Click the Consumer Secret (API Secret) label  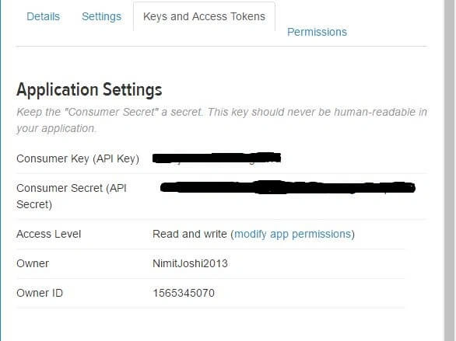(72, 197)
